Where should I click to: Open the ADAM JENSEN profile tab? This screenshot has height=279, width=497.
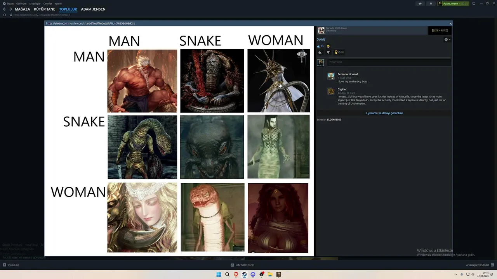tap(93, 9)
